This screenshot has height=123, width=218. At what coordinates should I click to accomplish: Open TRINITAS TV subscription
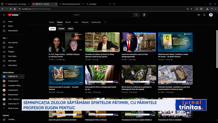tap(13, 76)
